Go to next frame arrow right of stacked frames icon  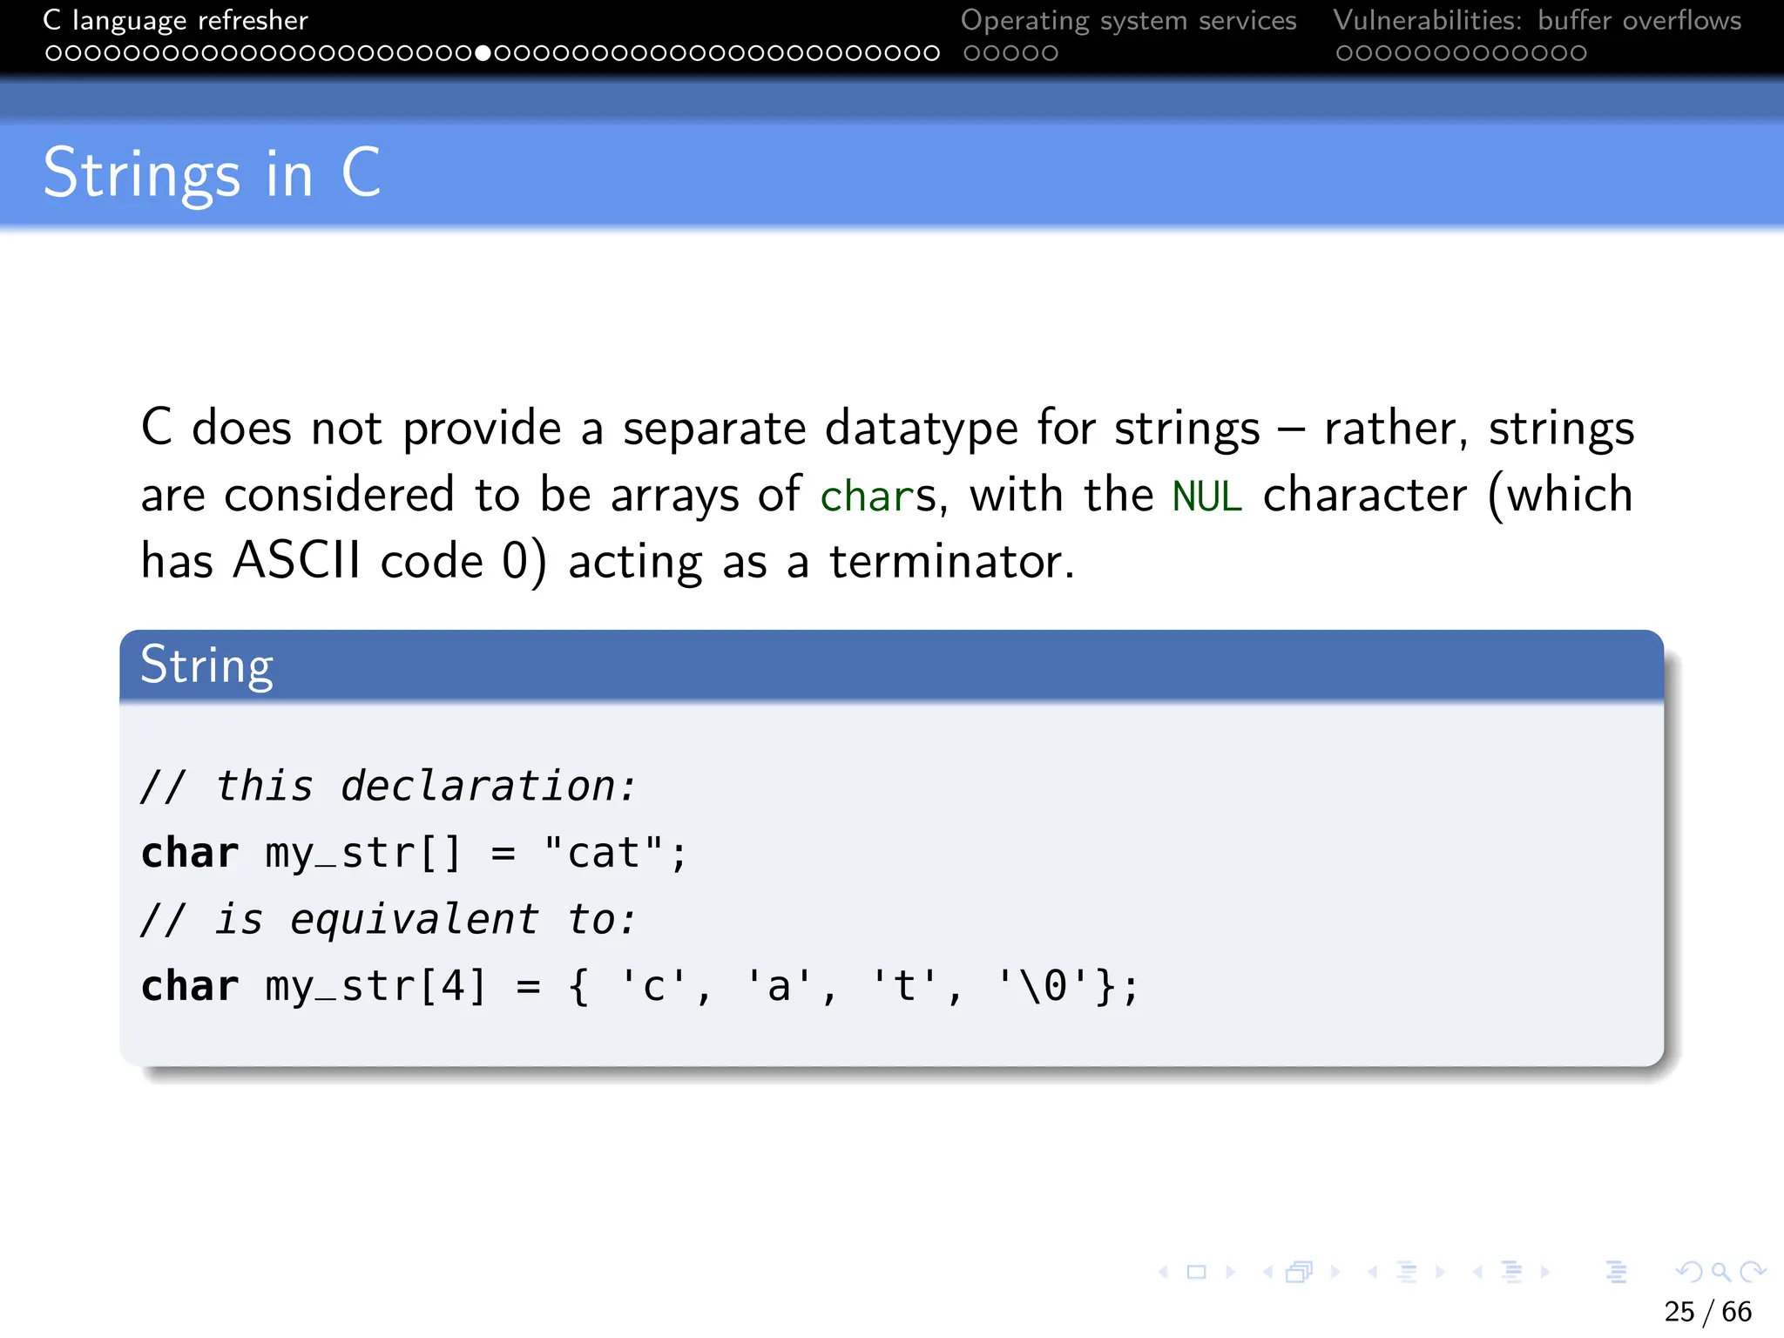coord(1335,1273)
